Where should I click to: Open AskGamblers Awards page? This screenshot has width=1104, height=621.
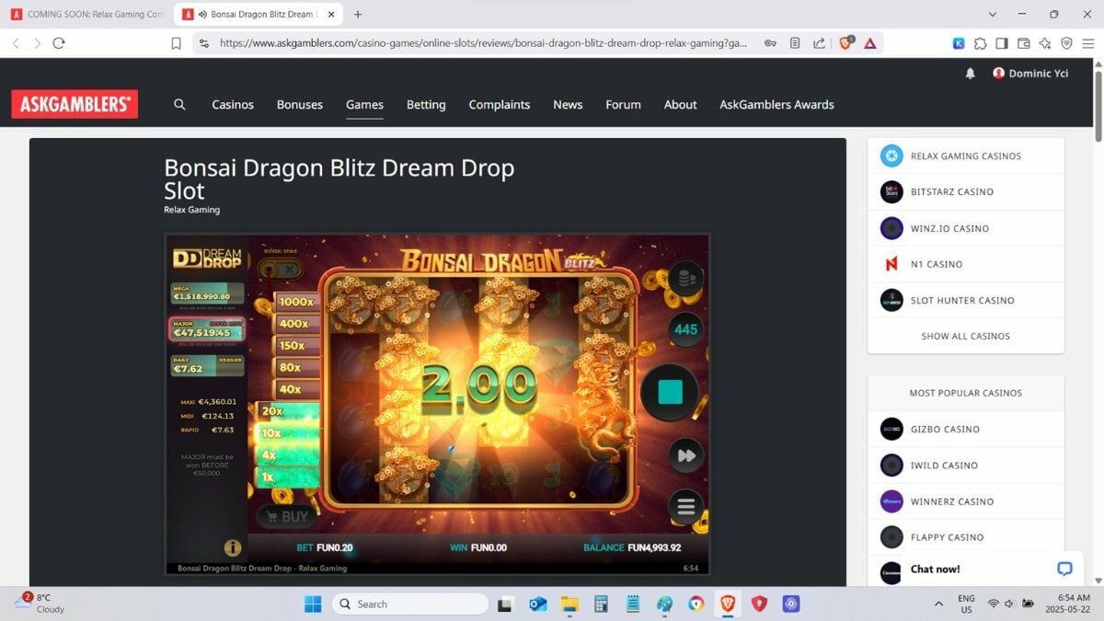click(776, 105)
